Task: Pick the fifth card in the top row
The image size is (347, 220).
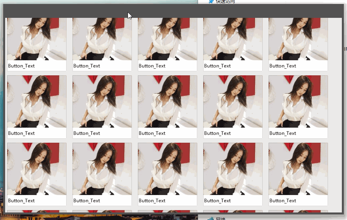Action: pyautogui.click(x=298, y=44)
